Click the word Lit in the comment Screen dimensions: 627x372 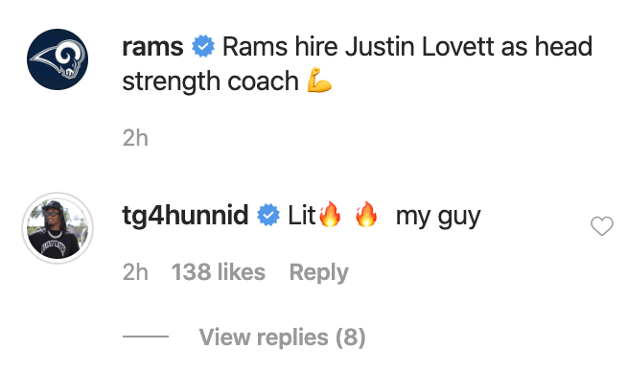[x=302, y=215]
